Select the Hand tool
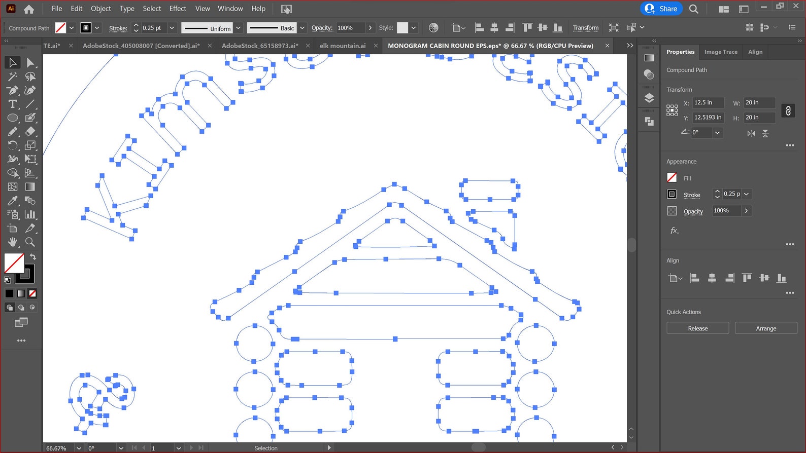Viewport: 806px width, 453px height. pyautogui.click(x=13, y=242)
